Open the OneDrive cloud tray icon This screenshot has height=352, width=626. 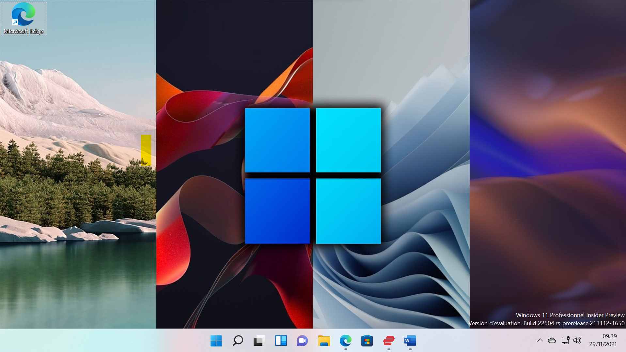point(552,340)
